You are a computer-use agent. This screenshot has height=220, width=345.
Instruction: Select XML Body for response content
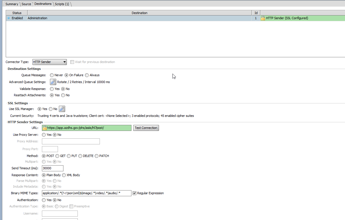[x=64, y=175]
